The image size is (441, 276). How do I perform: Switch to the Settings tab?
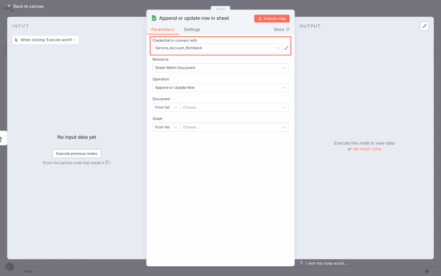click(192, 30)
